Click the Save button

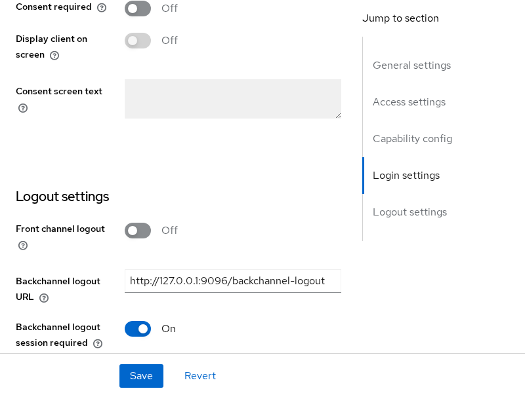click(141, 376)
